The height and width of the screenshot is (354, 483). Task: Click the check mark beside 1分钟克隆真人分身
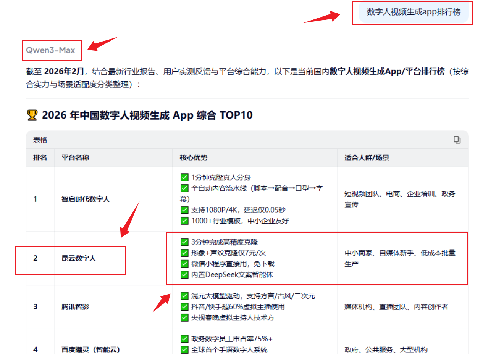(184, 177)
